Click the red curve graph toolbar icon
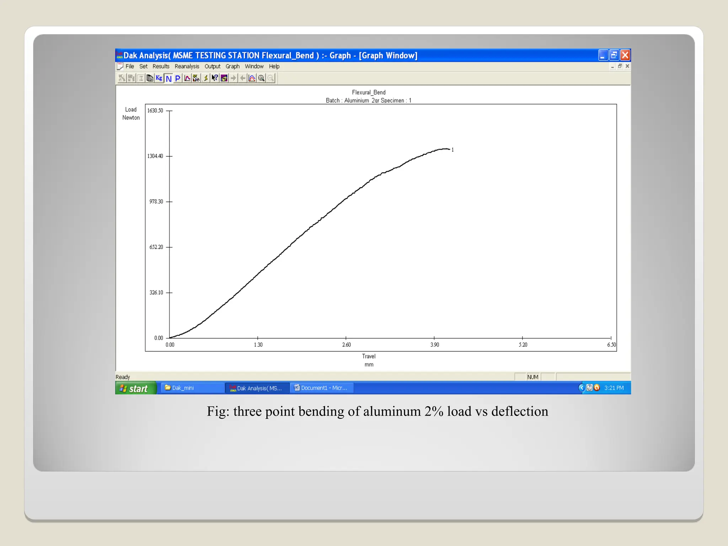Screen dimensions: 728x546 click(187, 78)
